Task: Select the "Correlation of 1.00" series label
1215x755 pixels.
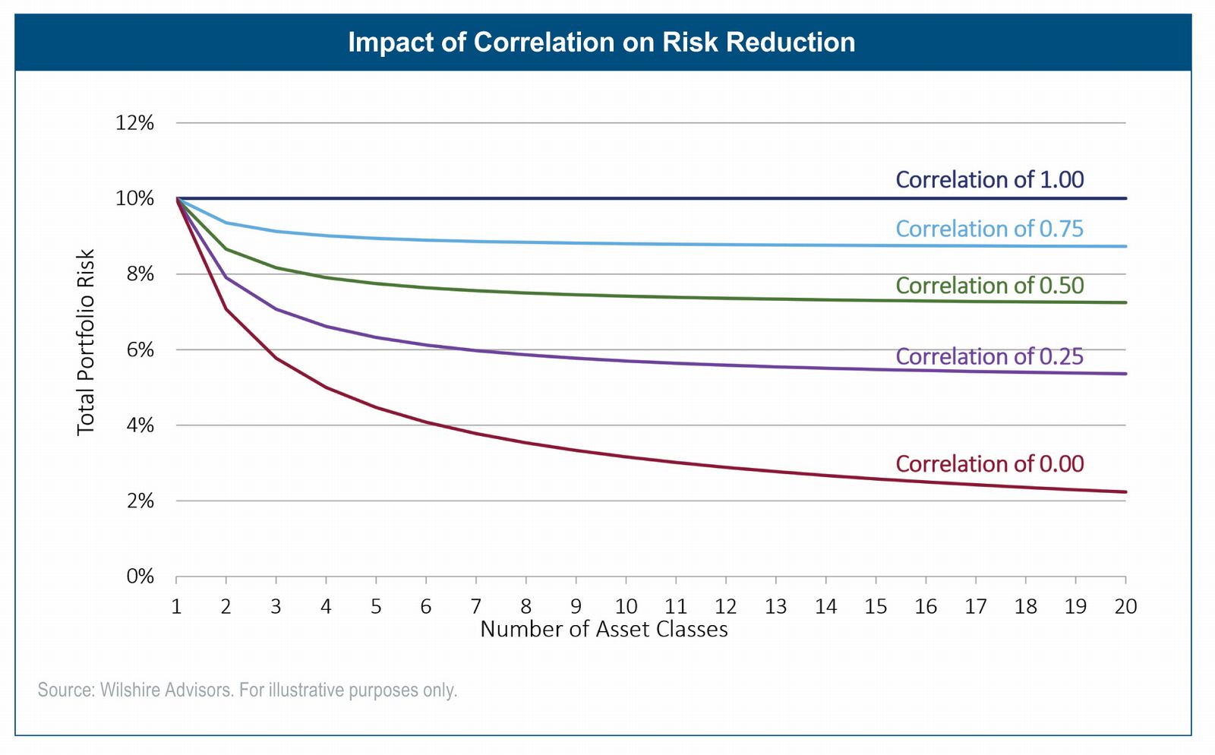Action: point(989,180)
